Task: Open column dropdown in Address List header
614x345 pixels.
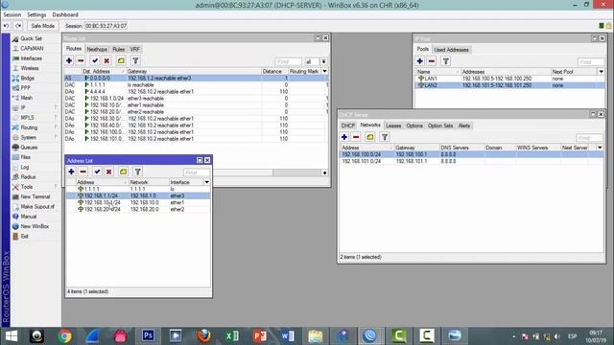Action: [x=207, y=182]
